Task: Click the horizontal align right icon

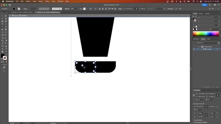Action: click(106, 9)
